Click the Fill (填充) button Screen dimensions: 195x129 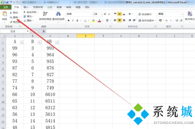[x=28, y=16]
